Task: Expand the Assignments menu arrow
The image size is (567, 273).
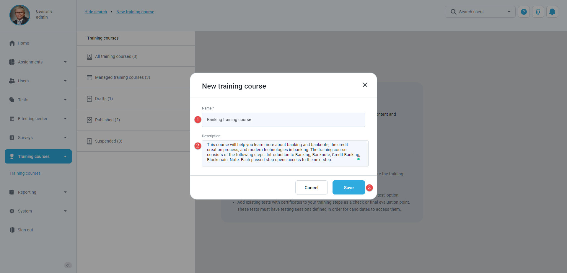Action: 65,62
